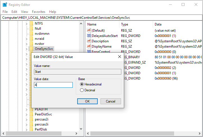Open the Edit menu
Screen dimensions: 203x137
click(14, 12)
